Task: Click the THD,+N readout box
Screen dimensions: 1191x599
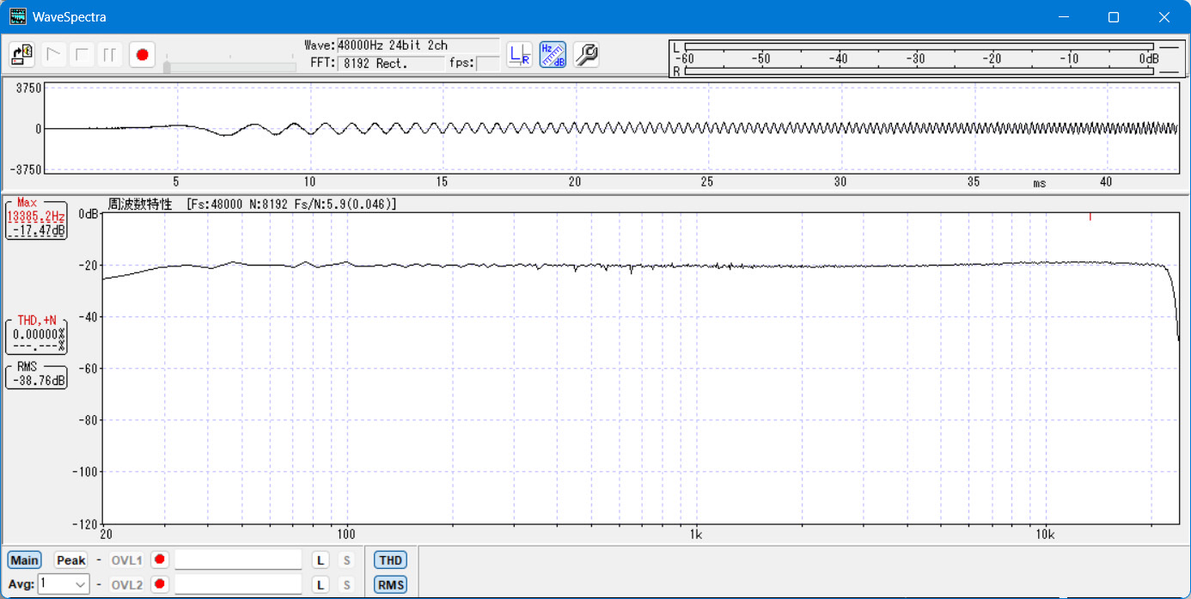Action: pyautogui.click(x=36, y=335)
